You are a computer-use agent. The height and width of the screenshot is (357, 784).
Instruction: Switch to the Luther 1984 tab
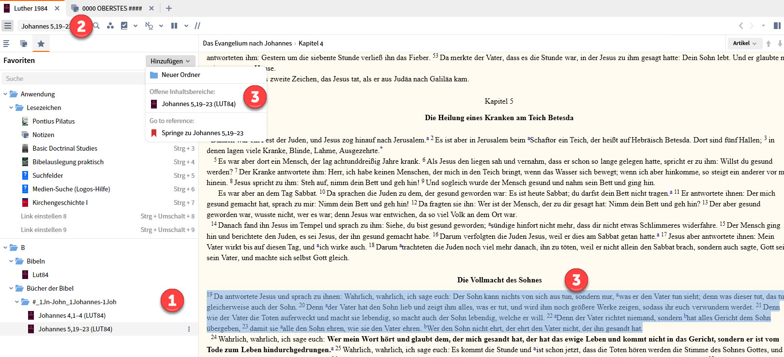pyautogui.click(x=30, y=8)
